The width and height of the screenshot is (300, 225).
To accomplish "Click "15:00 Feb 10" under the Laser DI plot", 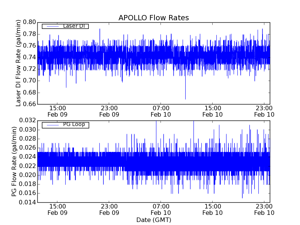I will click(213, 111).
